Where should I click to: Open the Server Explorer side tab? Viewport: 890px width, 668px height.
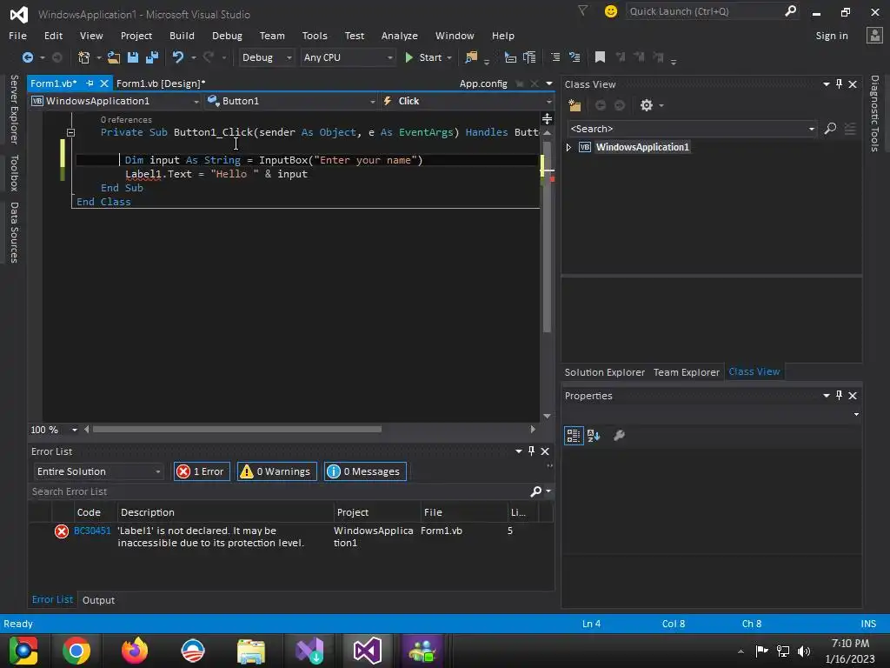[x=15, y=109]
